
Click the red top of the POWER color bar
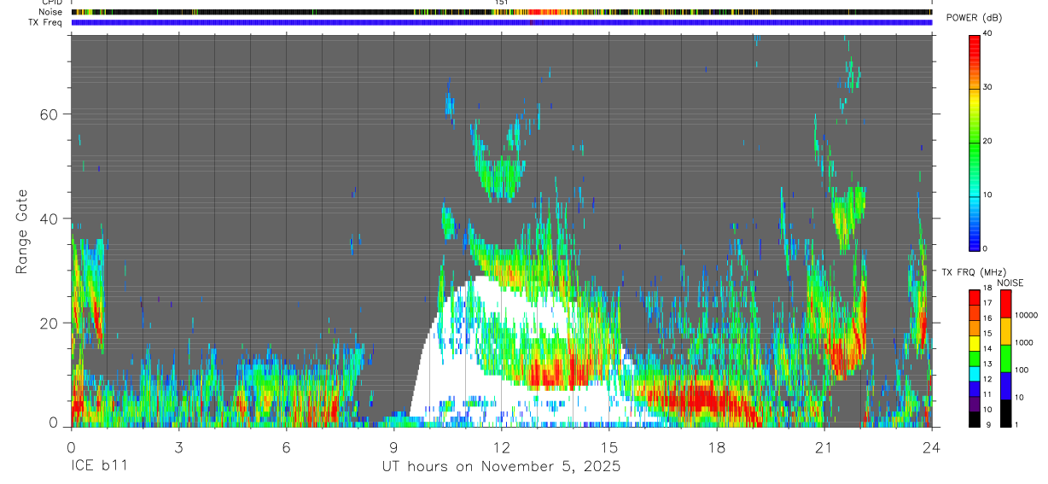pyautogui.click(x=975, y=43)
